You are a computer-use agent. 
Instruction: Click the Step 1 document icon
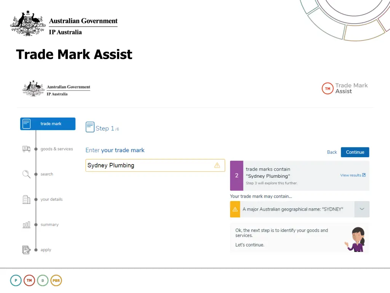(x=90, y=127)
